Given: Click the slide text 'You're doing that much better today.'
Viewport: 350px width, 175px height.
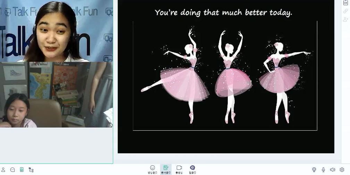Looking at the screenshot, I should (x=223, y=13).
